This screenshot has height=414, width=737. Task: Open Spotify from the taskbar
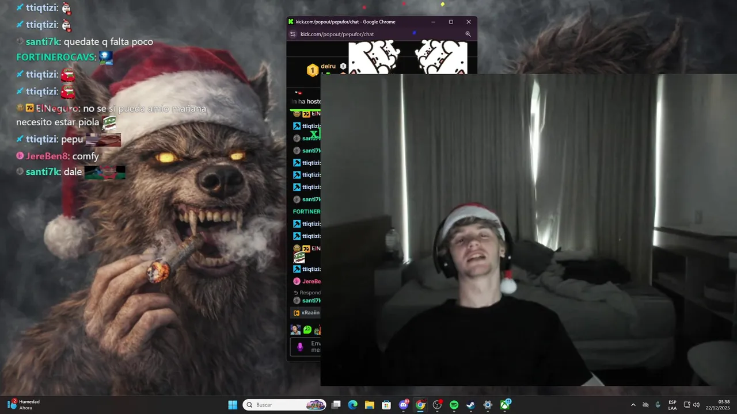pyautogui.click(x=454, y=405)
